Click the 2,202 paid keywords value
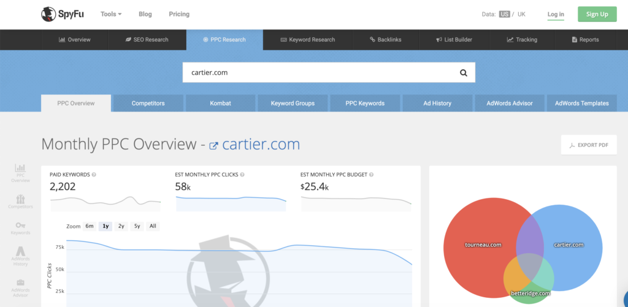Viewport: 628px width, 307px height. click(x=63, y=186)
